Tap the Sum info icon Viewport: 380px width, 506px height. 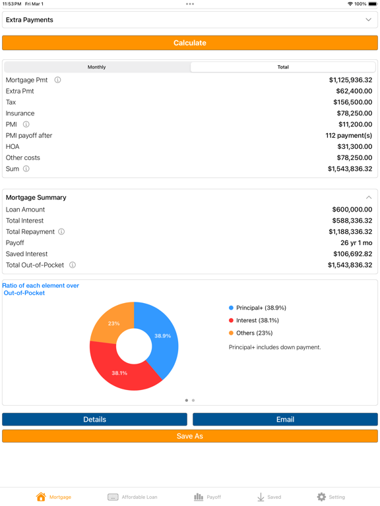[26, 169]
